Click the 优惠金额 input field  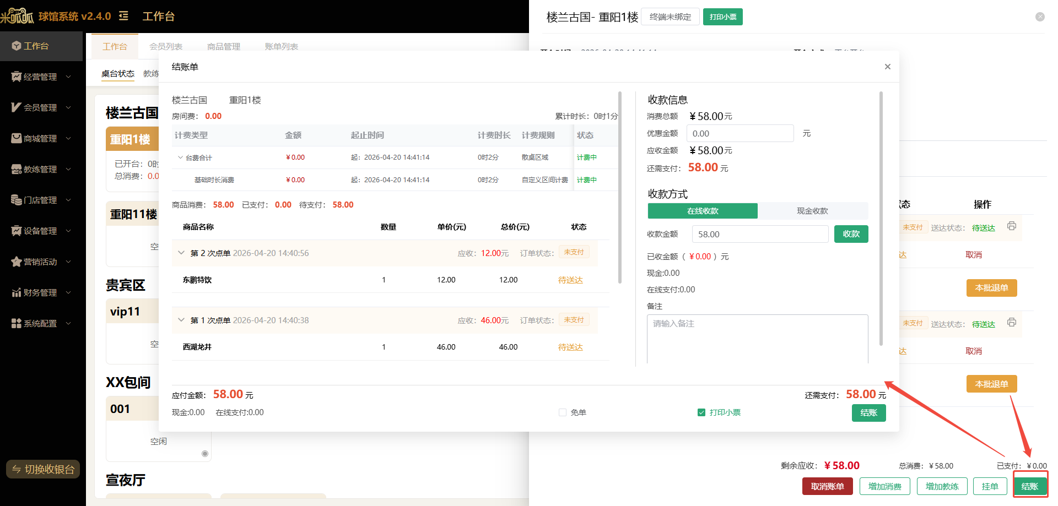tap(740, 133)
